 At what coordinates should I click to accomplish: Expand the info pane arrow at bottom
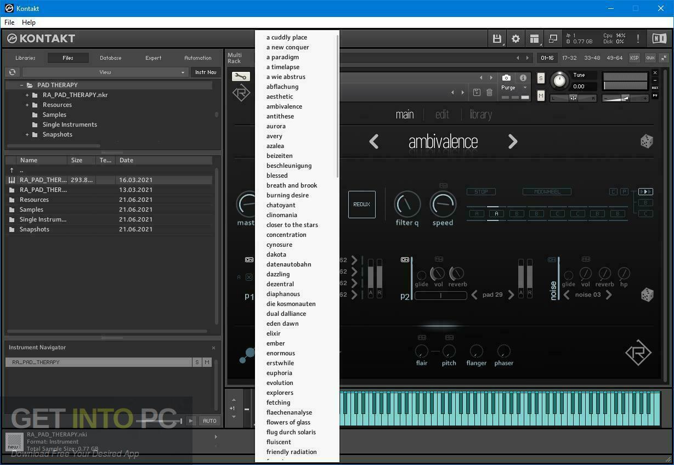coord(216,437)
